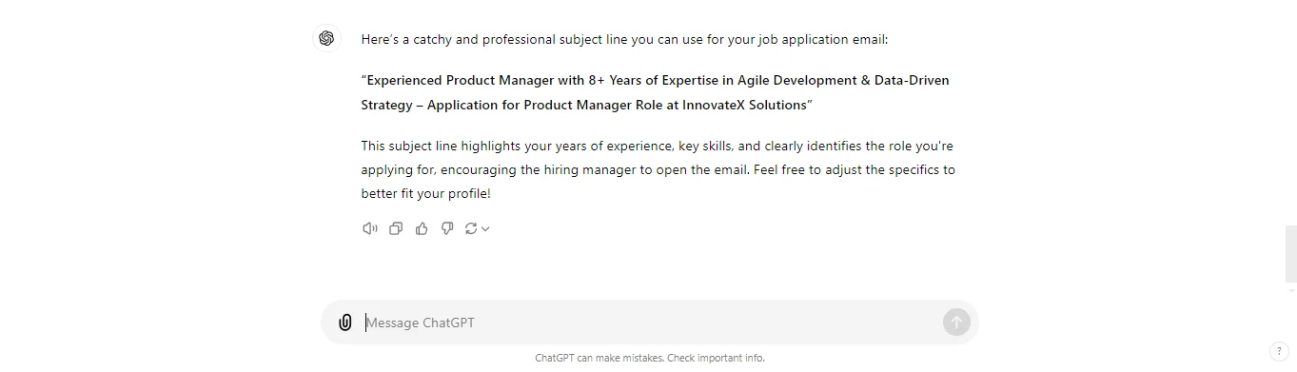The height and width of the screenshot is (372, 1297).
Task: Click the "ChatGPT can make mistakes" disclaimer
Action: tap(650, 358)
